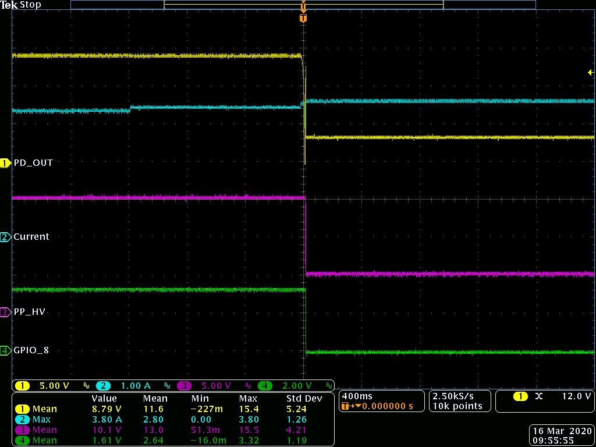Screen dimensions: 596x447
Task: Click the Current channel label
Action: tap(31, 236)
